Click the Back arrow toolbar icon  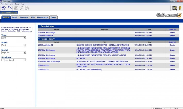10,8
